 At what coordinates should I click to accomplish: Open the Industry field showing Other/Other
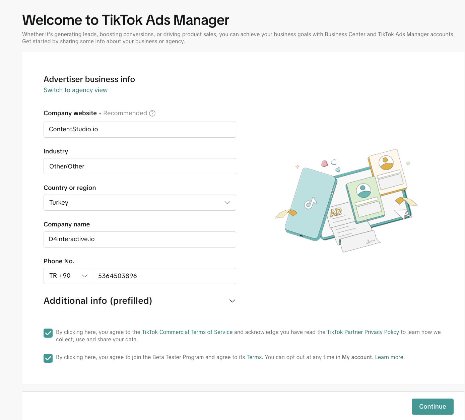tap(140, 166)
